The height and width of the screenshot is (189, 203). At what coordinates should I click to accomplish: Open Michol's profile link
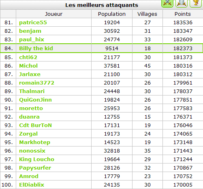[x=28, y=66]
